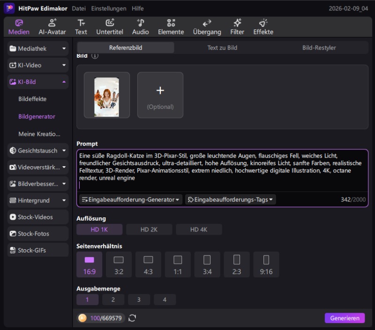The width and height of the screenshot is (375, 330).
Task: Choose the 9:16 aspect ratio
Action: click(x=266, y=264)
